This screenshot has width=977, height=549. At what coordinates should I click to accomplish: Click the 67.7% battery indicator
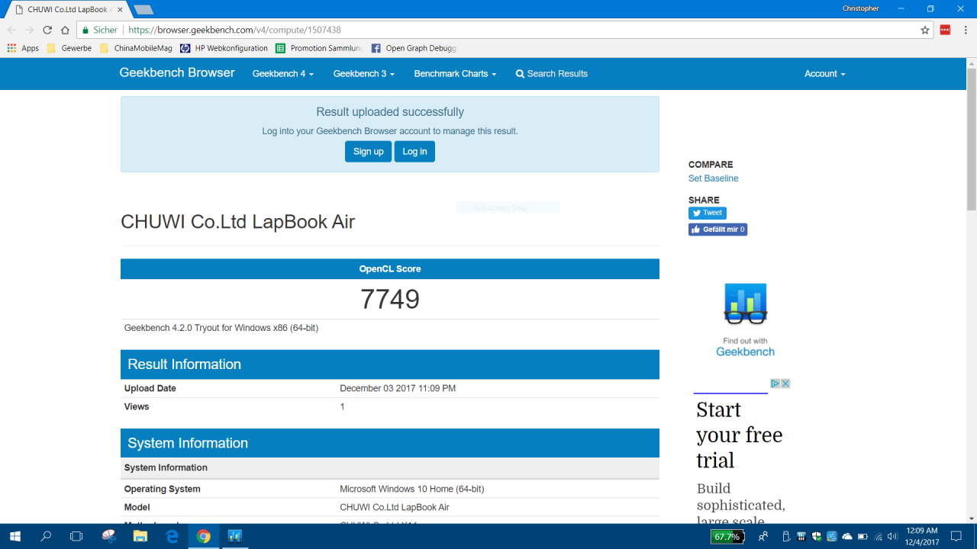(726, 537)
